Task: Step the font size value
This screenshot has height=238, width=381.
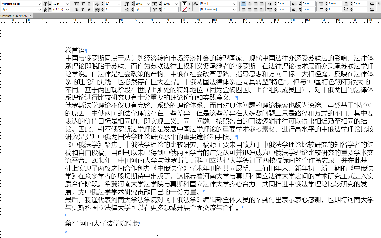Action: (x=50, y=4)
